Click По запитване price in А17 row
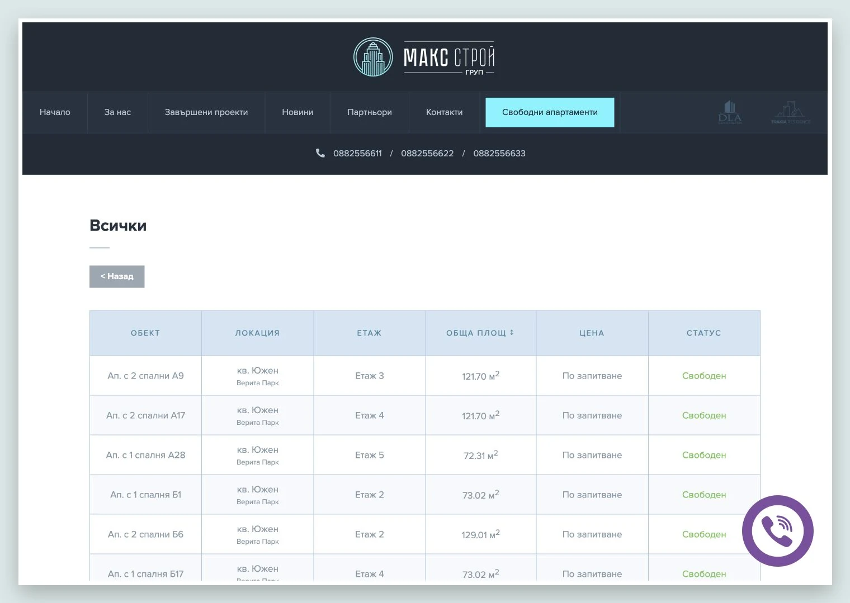850x603 pixels. coord(592,415)
